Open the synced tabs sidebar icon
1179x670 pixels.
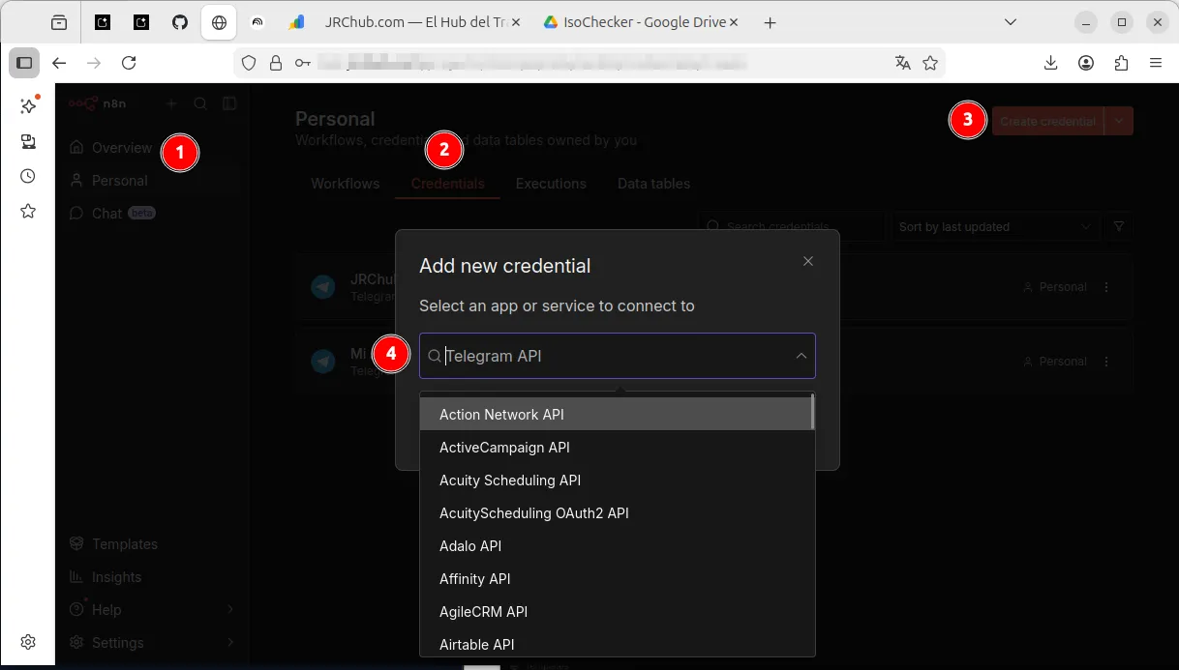[28, 142]
